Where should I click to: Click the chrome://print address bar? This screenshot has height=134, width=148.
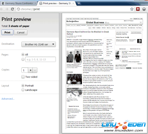[x=75, y=9]
